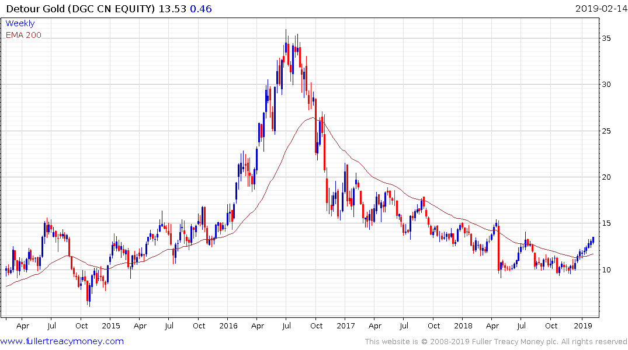
Task: Click the 25 price axis label
Action: point(606,131)
